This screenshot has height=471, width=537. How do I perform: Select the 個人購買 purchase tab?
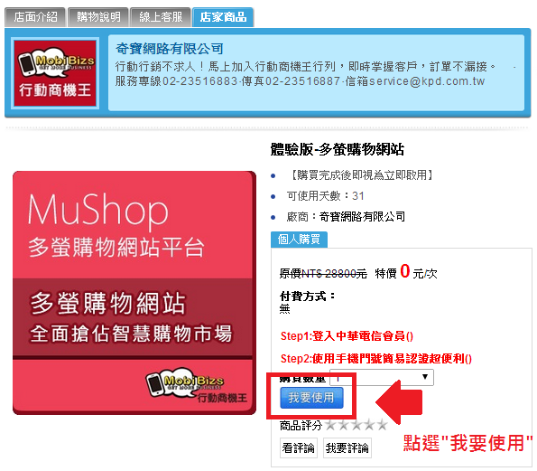[x=299, y=239]
